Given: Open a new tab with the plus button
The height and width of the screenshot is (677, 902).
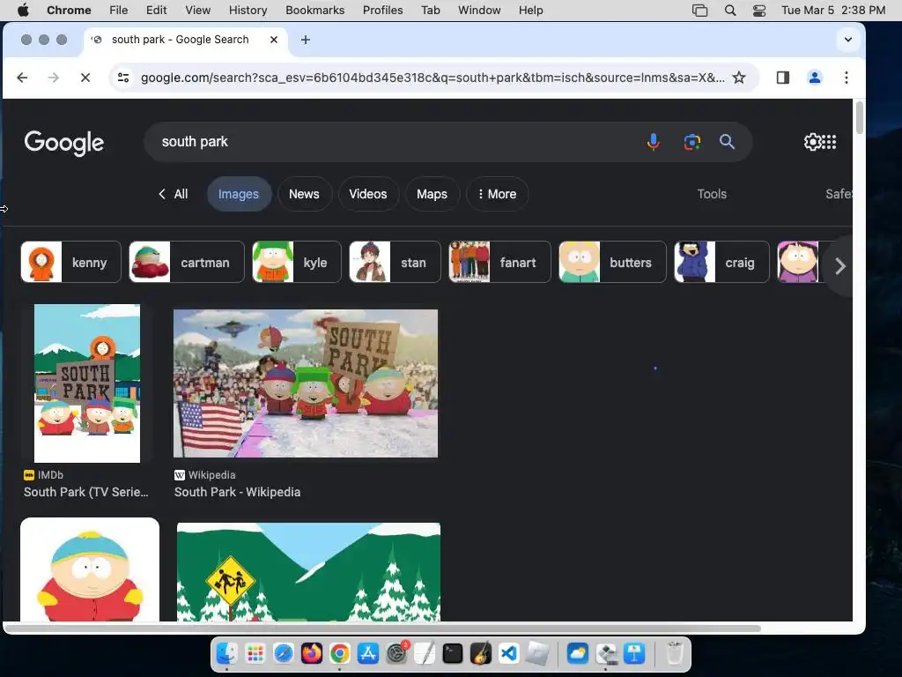Looking at the screenshot, I should click(306, 40).
